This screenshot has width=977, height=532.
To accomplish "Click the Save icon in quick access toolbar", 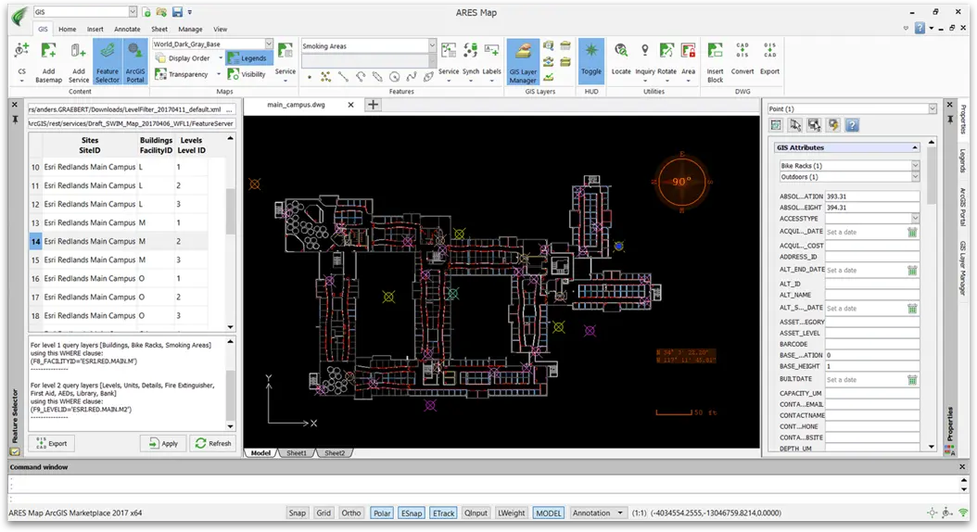I will [178, 12].
